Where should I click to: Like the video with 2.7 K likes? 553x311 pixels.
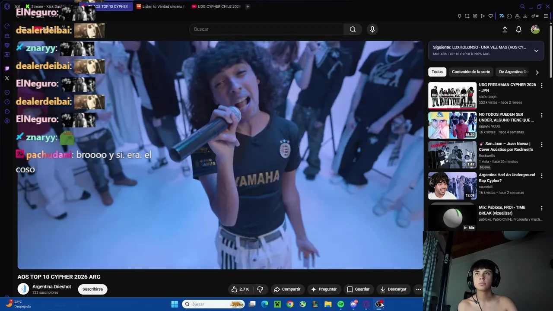(240, 289)
